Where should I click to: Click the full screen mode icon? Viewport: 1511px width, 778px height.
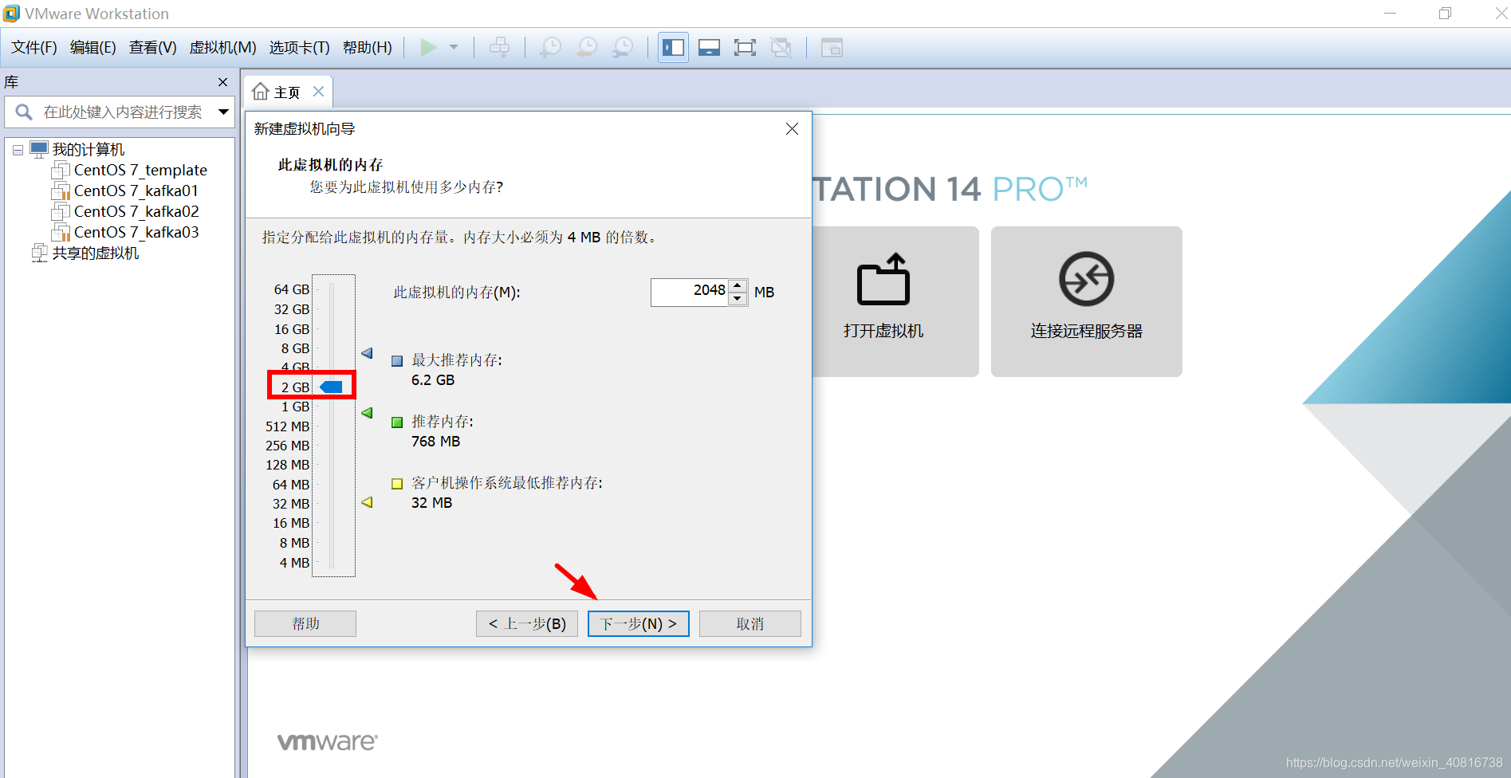click(x=745, y=47)
